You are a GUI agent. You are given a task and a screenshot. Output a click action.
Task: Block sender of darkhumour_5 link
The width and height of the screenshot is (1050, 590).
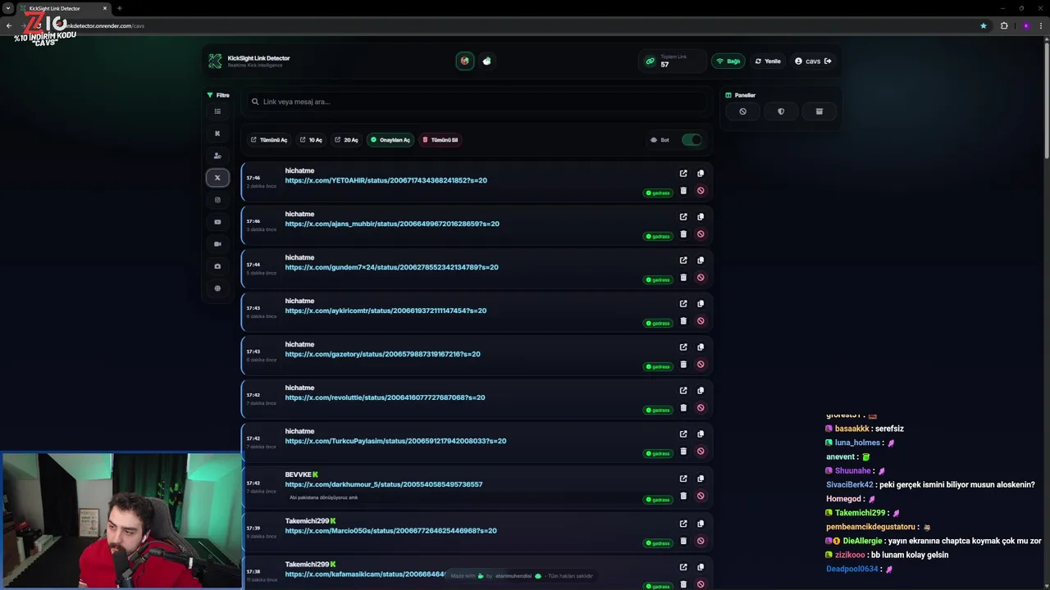701,496
